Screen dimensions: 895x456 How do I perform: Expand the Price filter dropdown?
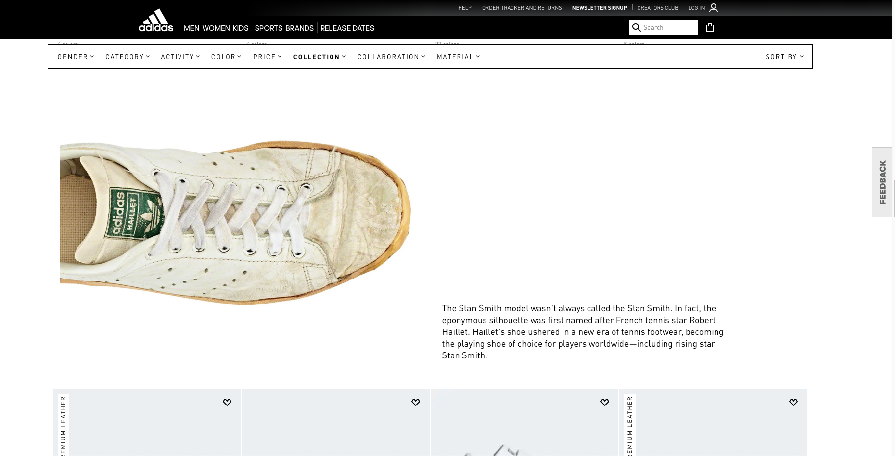267,57
